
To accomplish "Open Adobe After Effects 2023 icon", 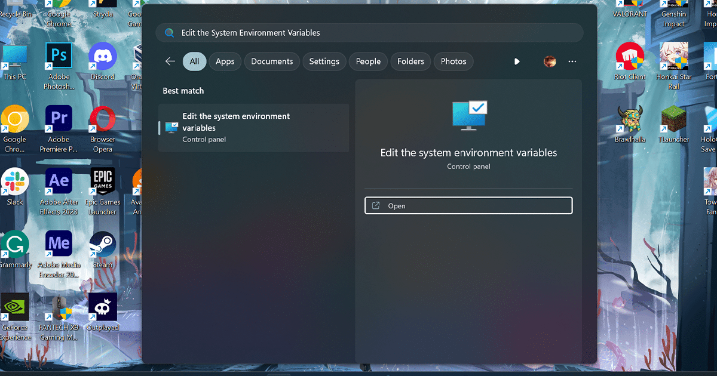I will point(59,181).
